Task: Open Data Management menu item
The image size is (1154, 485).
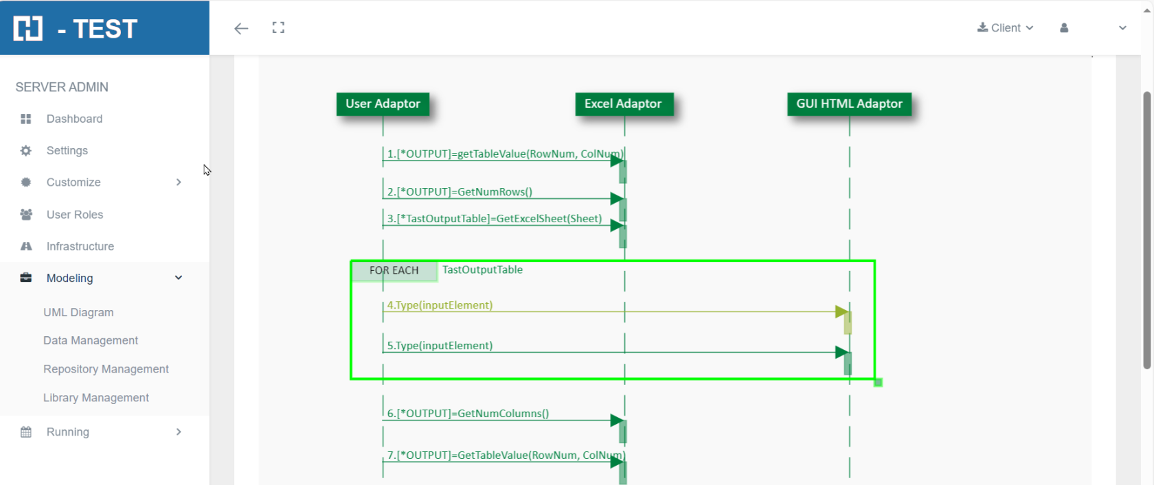Action: pos(91,340)
